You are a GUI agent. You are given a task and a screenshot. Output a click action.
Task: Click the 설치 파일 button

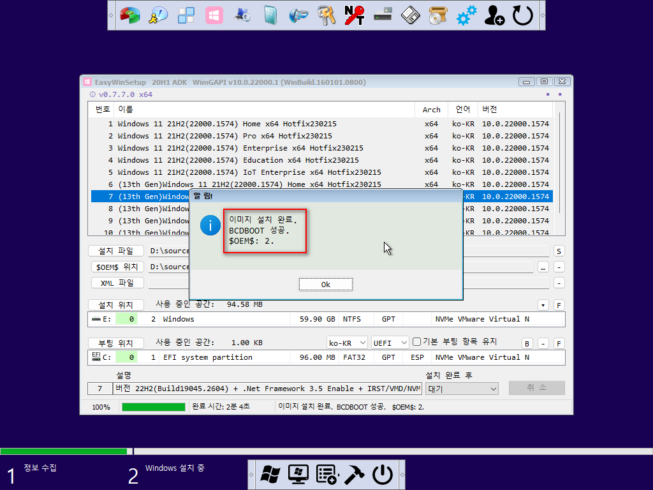coord(116,251)
